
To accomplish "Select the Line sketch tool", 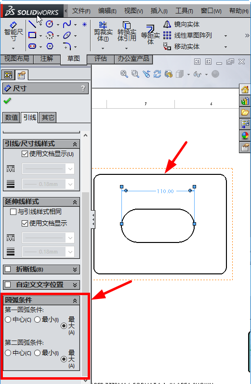I will tap(32, 24).
